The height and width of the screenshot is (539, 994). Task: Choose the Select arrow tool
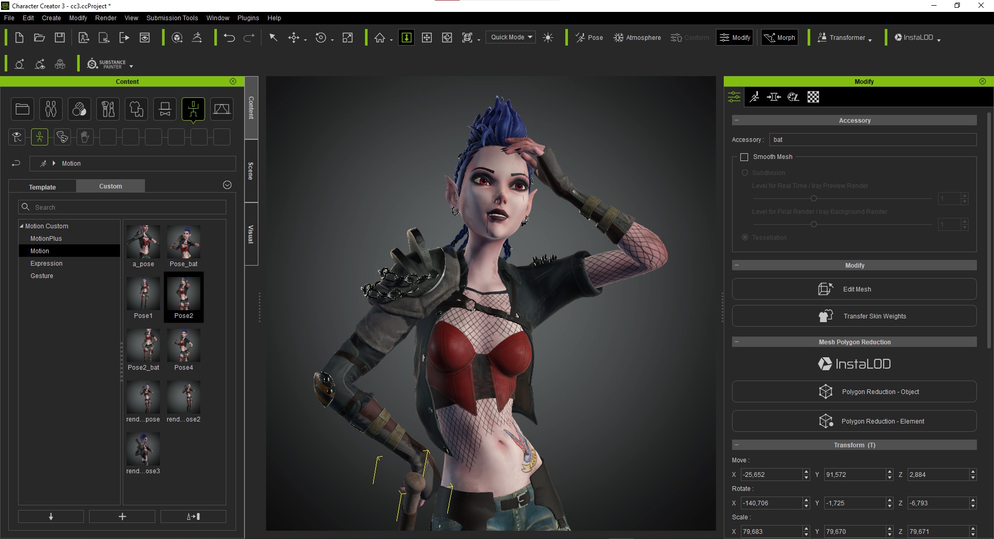pos(273,37)
